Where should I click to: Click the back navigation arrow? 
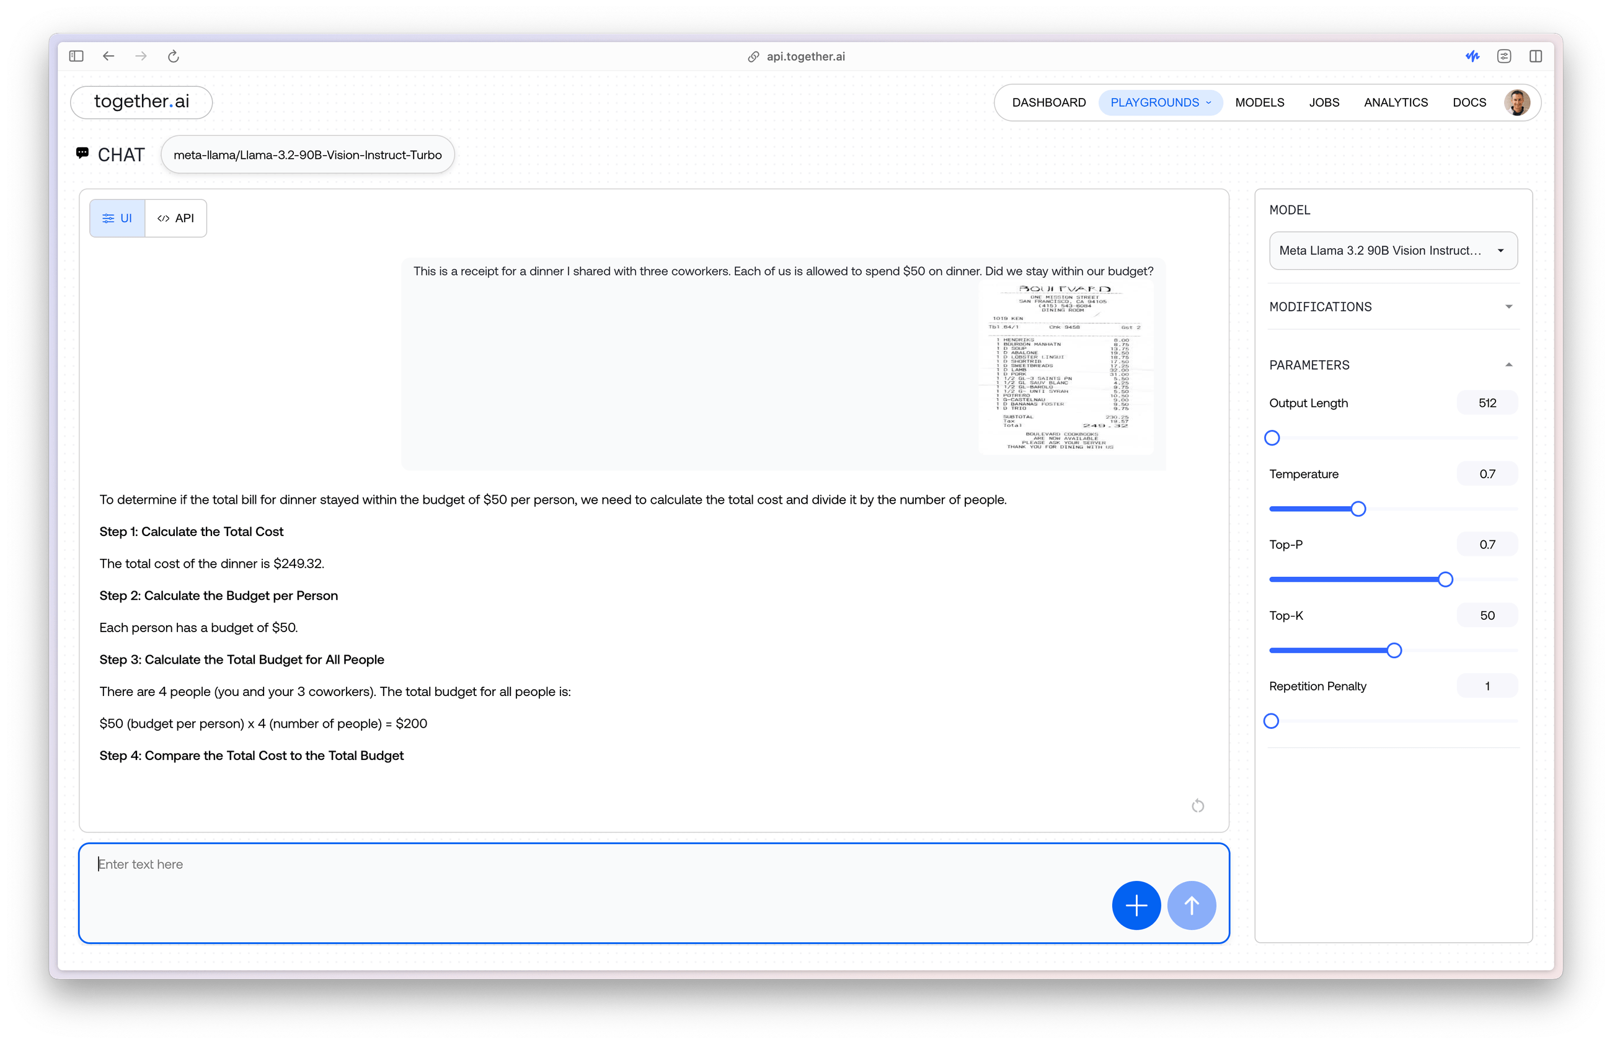point(108,56)
